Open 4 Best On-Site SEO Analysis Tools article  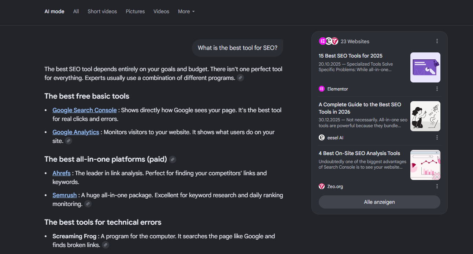(x=359, y=153)
